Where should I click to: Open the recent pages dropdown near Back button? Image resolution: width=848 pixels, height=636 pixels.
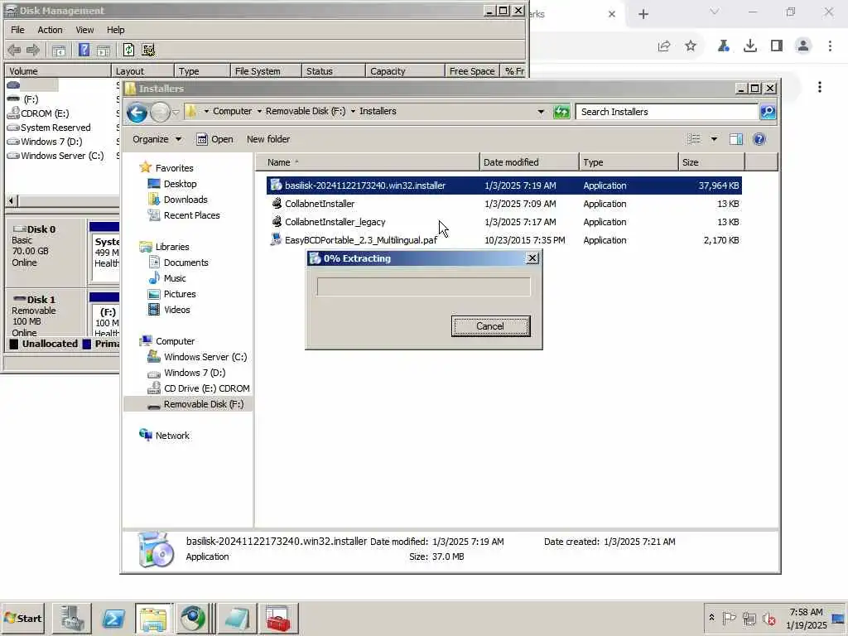tap(176, 113)
